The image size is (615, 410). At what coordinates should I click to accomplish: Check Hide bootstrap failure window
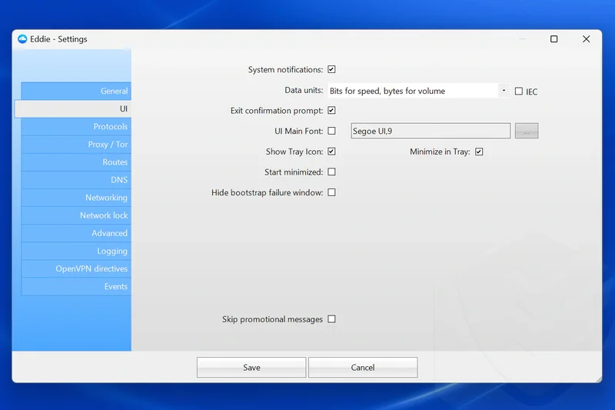331,192
